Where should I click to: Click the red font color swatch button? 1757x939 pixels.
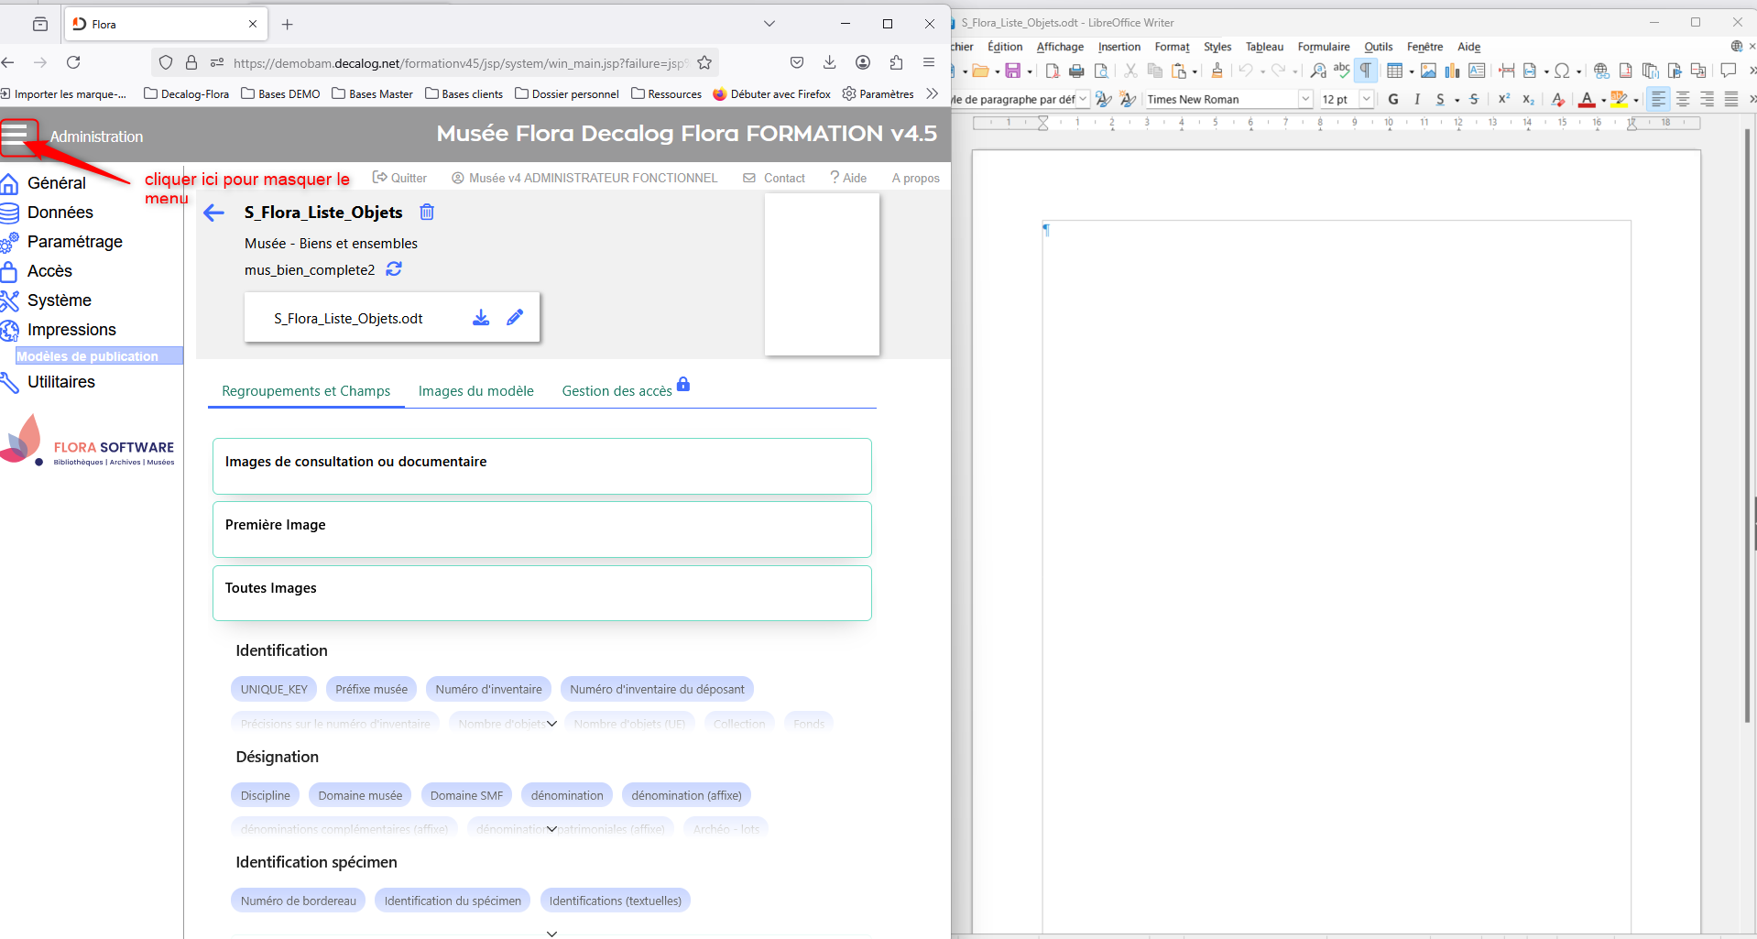tap(1587, 100)
